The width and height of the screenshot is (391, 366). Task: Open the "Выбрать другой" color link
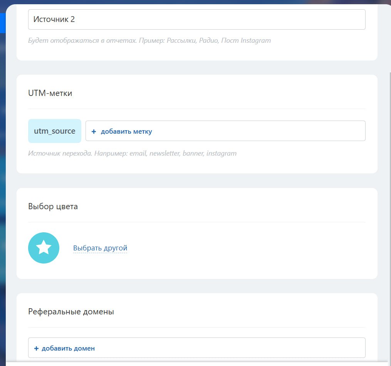click(x=100, y=248)
